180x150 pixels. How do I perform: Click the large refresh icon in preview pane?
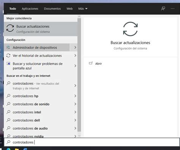130,29
